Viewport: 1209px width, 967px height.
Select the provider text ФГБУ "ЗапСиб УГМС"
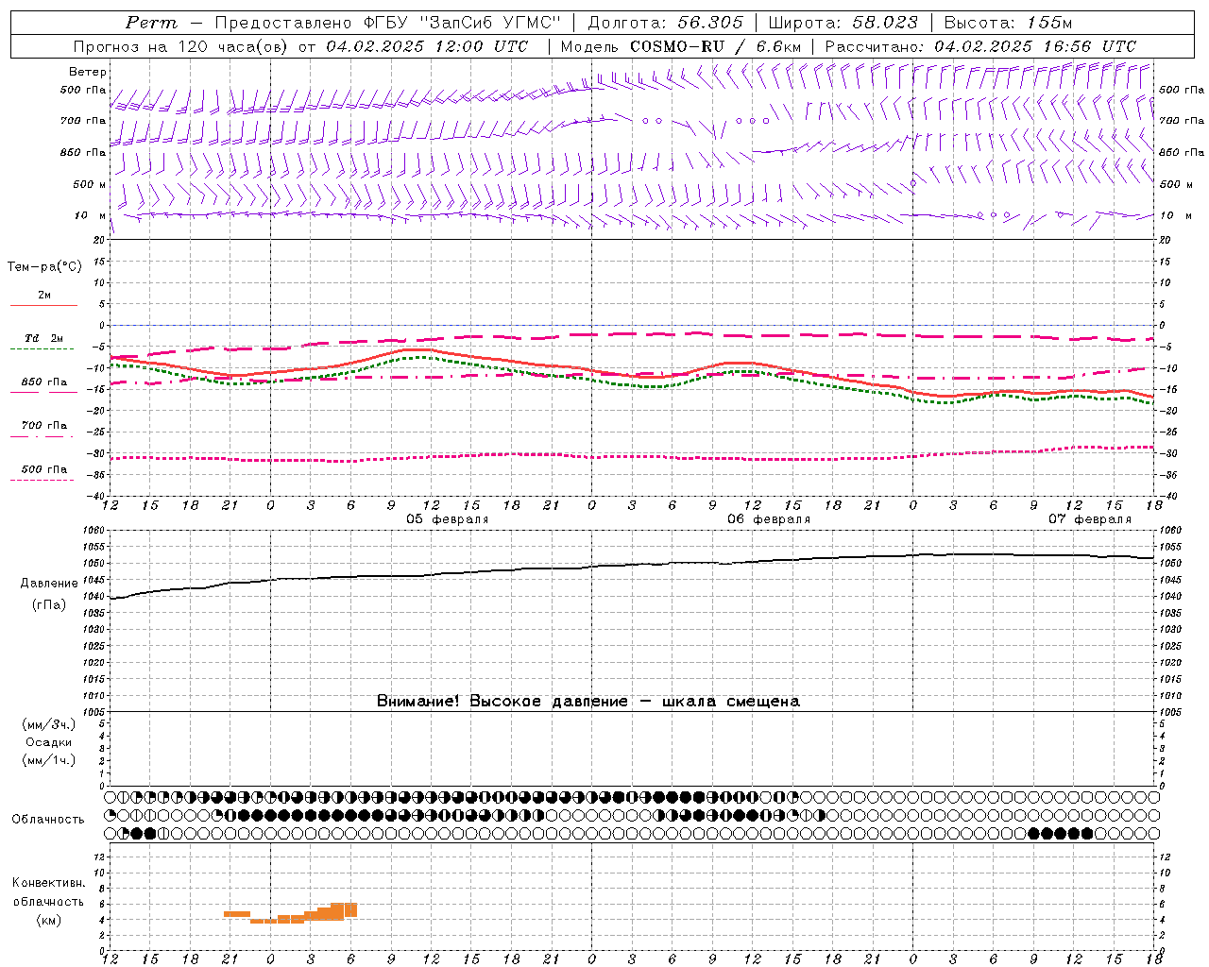tap(463, 23)
